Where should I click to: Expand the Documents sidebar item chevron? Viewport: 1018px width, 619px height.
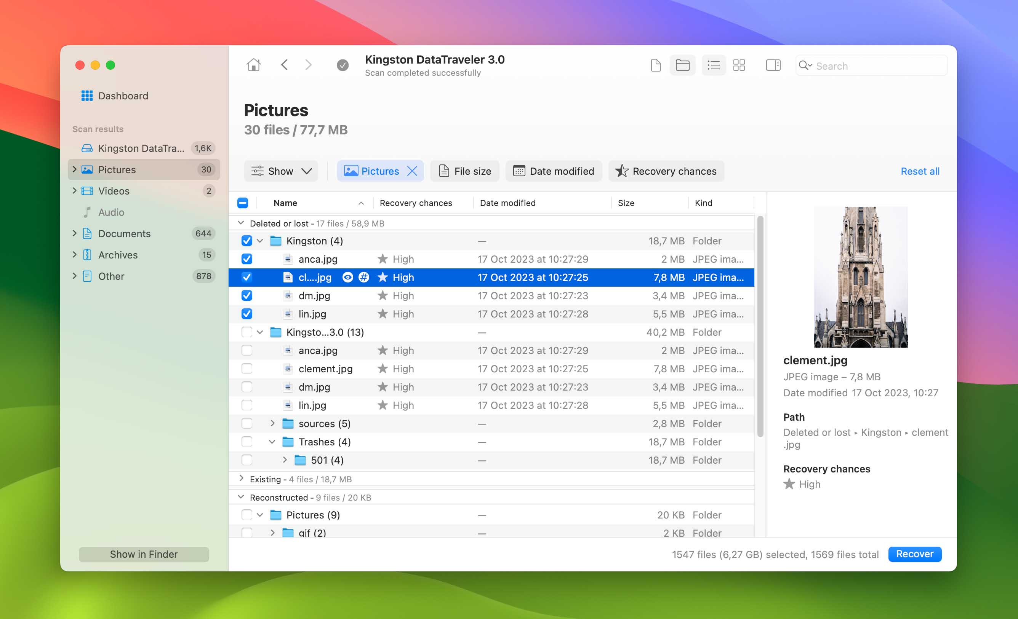pyautogui.click(x=74, y=233)
